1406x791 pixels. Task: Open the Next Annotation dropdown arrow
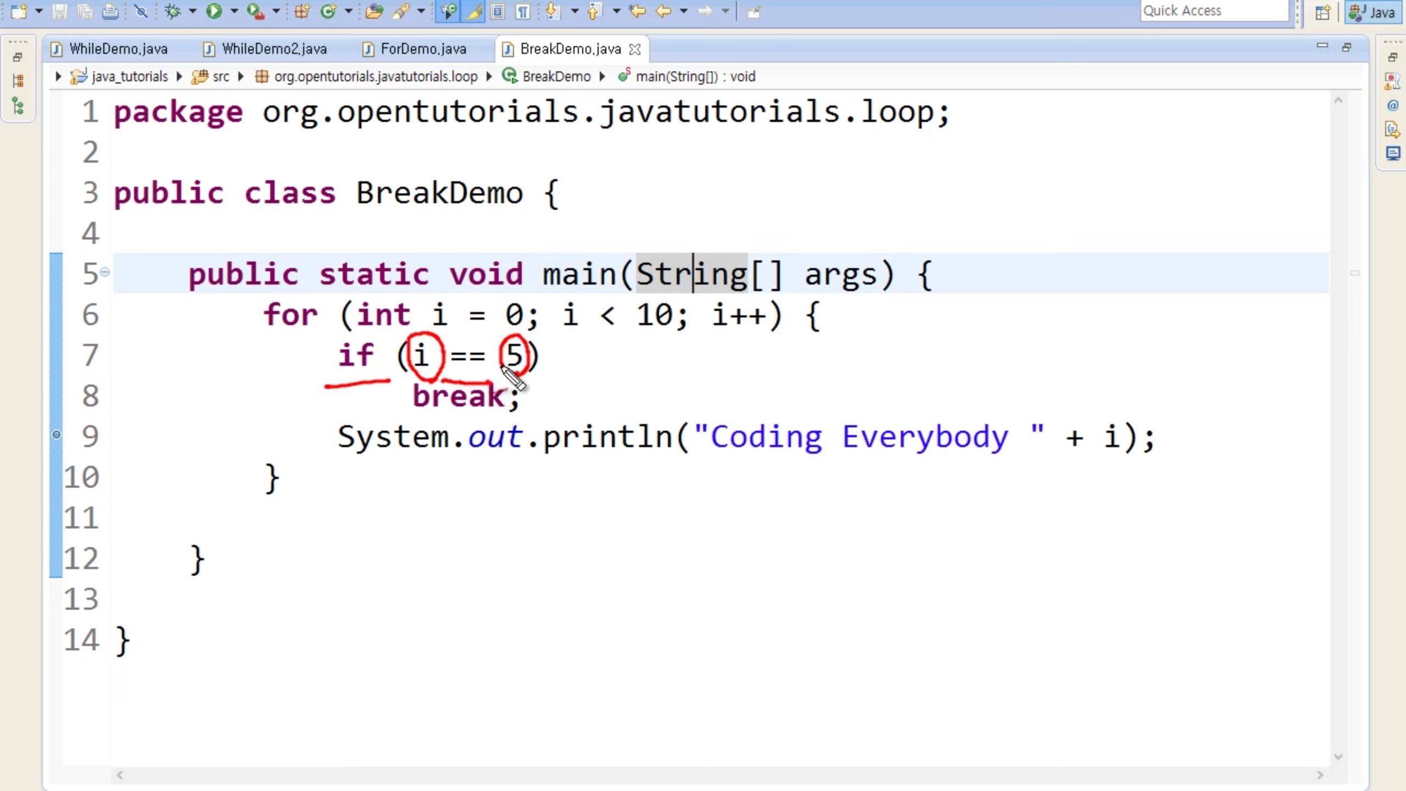click(575, 11)
